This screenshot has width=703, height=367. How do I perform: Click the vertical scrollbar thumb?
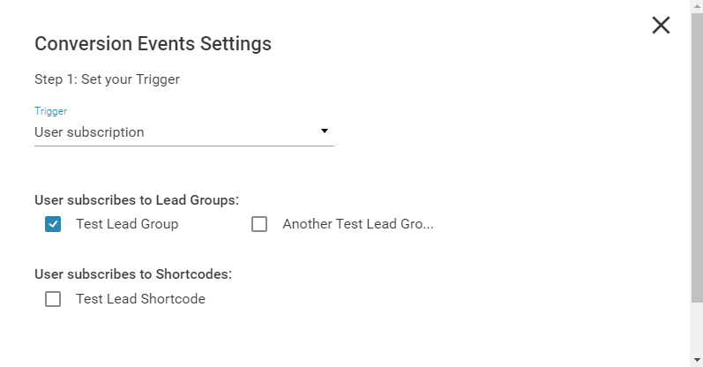[697, 158]
